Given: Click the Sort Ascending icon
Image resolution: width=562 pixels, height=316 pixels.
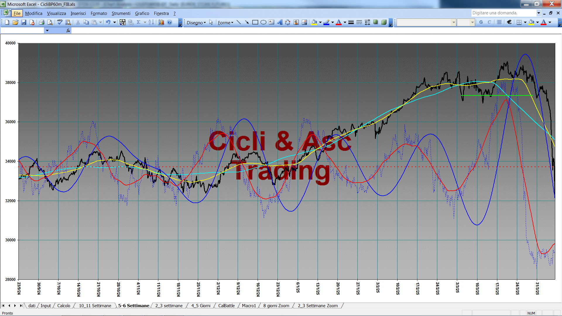Looking at the screenshot, I should (151, 22).
